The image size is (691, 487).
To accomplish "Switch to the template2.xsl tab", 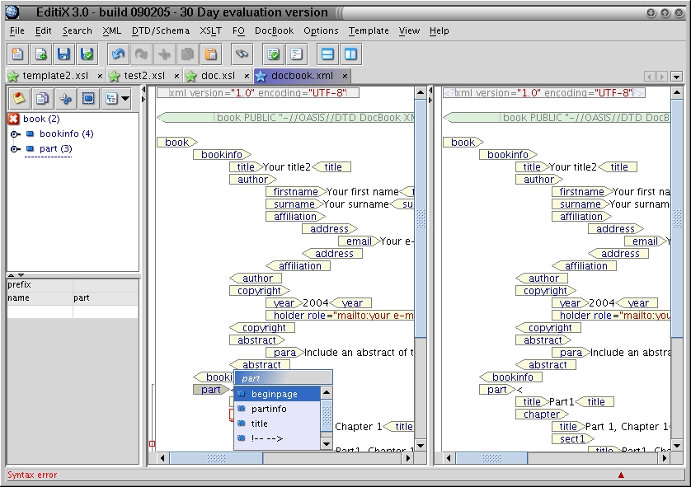I will coord(55,76).
